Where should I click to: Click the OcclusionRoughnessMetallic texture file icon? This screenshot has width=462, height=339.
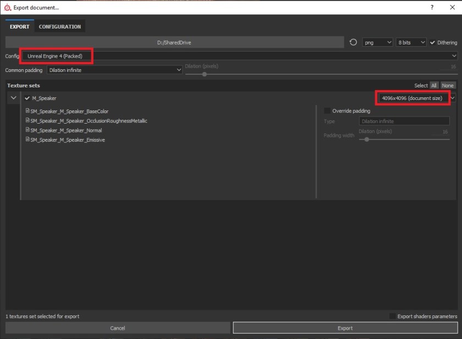28,121
